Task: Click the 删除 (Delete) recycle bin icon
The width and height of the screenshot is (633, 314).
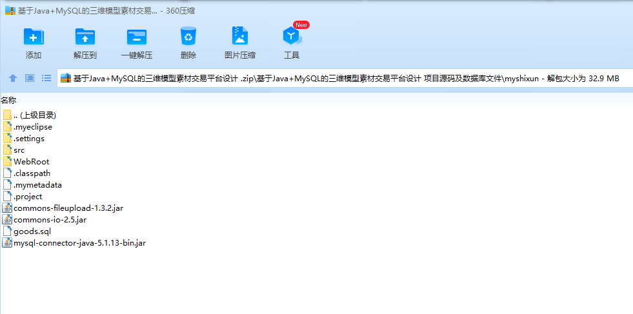Action: click(188, 36)
